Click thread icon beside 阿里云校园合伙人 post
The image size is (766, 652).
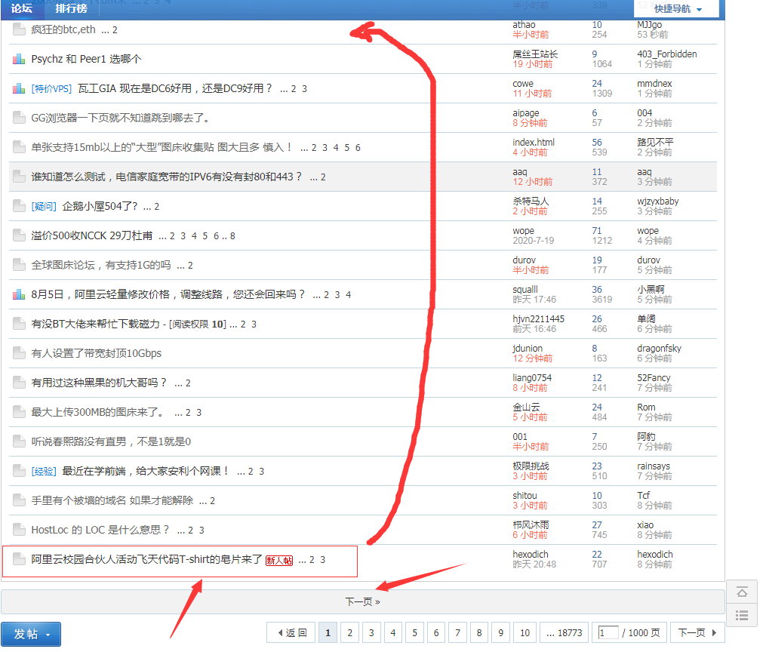coord(19,559)
